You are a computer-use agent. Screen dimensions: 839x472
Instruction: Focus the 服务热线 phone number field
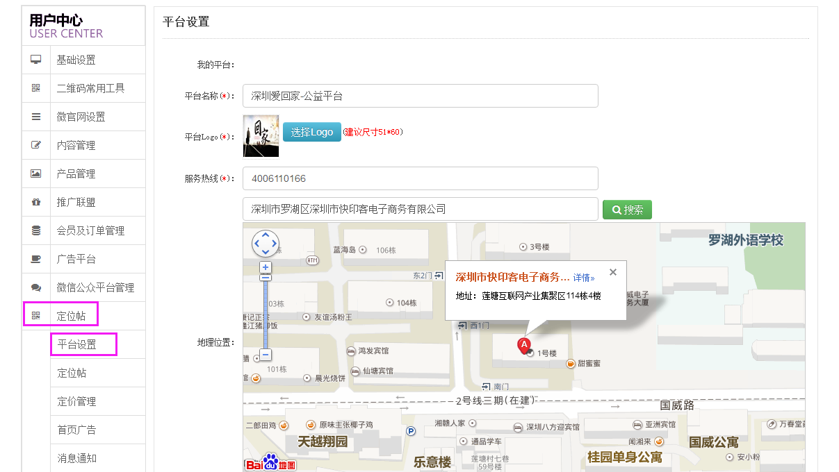[x=420, y=178]
